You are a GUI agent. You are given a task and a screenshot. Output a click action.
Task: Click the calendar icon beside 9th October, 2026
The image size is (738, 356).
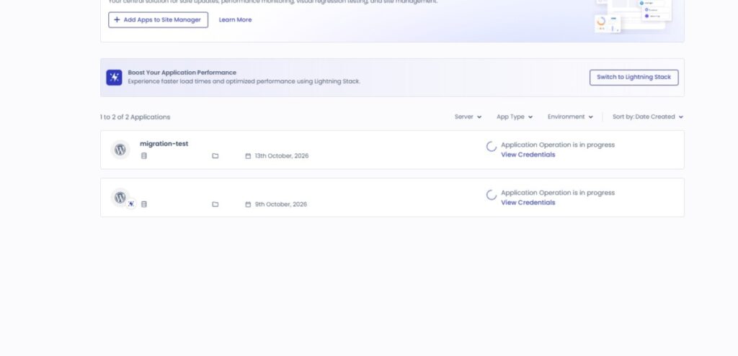click(248, 204)
